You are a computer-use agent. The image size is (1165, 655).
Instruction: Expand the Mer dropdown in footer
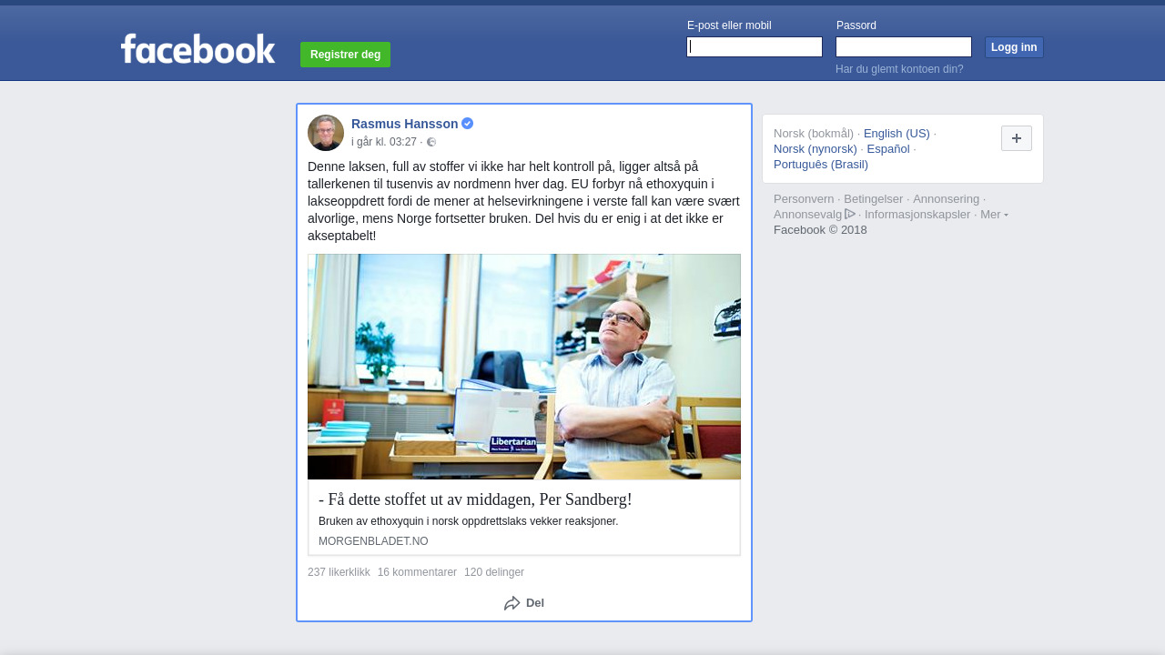pyautogui.click(x=994, y=215)
